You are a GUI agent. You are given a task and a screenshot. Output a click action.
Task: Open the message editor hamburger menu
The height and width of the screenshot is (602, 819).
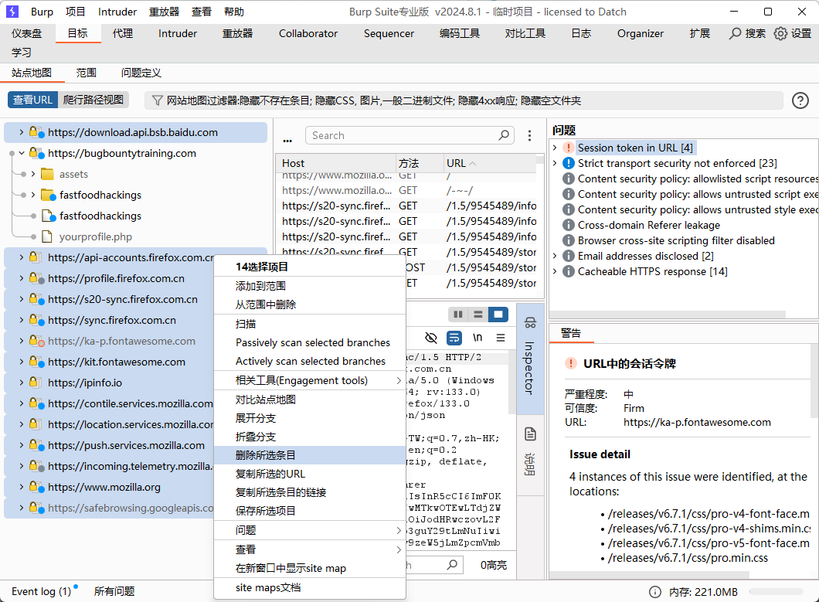tap(501, 338)
